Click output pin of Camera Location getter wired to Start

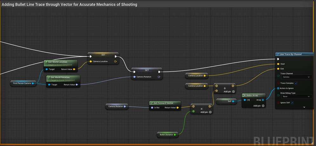point(205,76)
